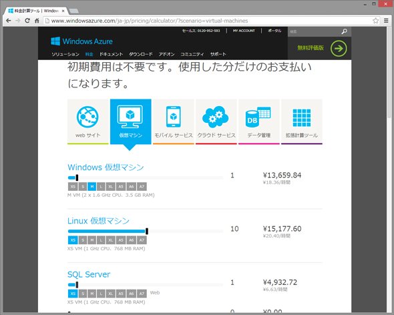This screenshot has width=394, height=315.
Task: Click ポータル link
Action: (x=274, y=31)
